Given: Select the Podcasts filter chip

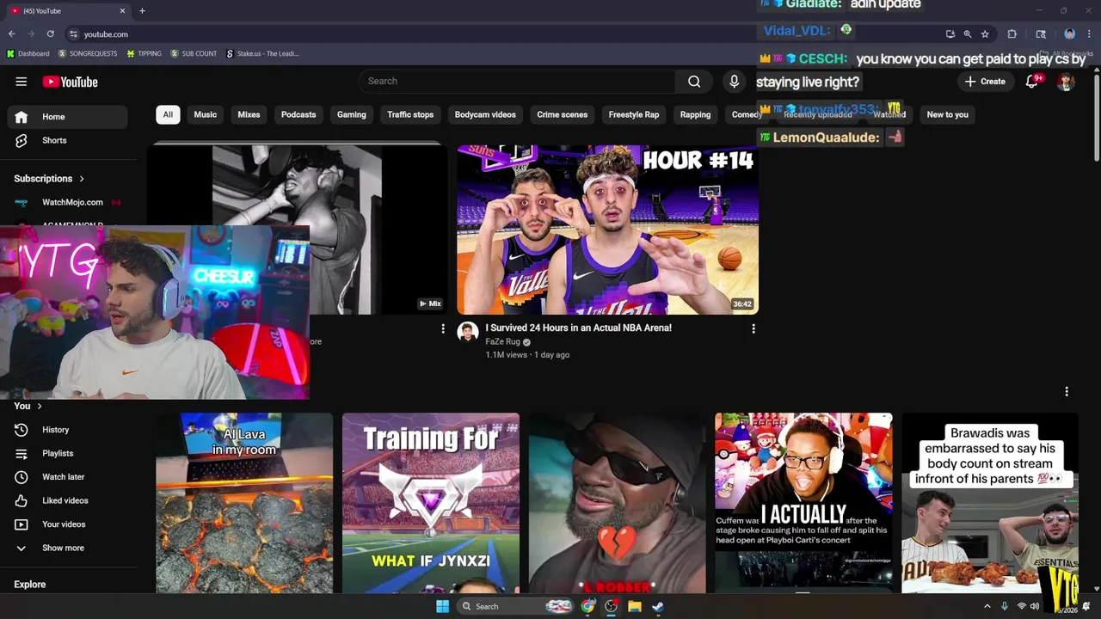Looking at the screenshot, I should pyautogui.click(x=298, y=114).
